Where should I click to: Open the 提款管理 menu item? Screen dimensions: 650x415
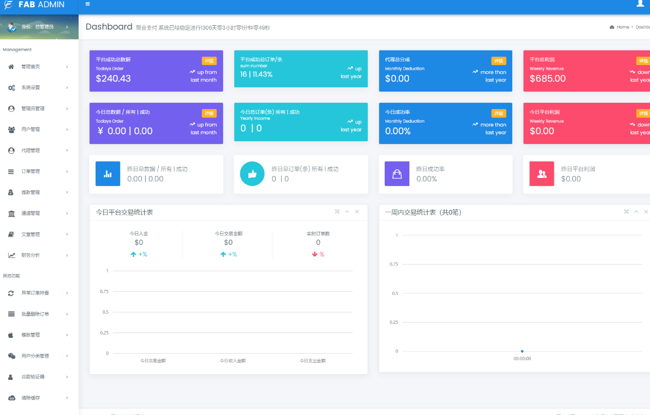[31, 192]
